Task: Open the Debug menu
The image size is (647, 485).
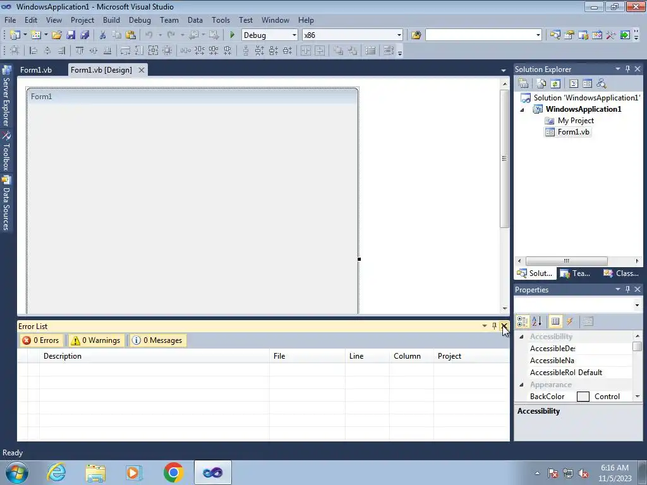Action: point(140,20)
